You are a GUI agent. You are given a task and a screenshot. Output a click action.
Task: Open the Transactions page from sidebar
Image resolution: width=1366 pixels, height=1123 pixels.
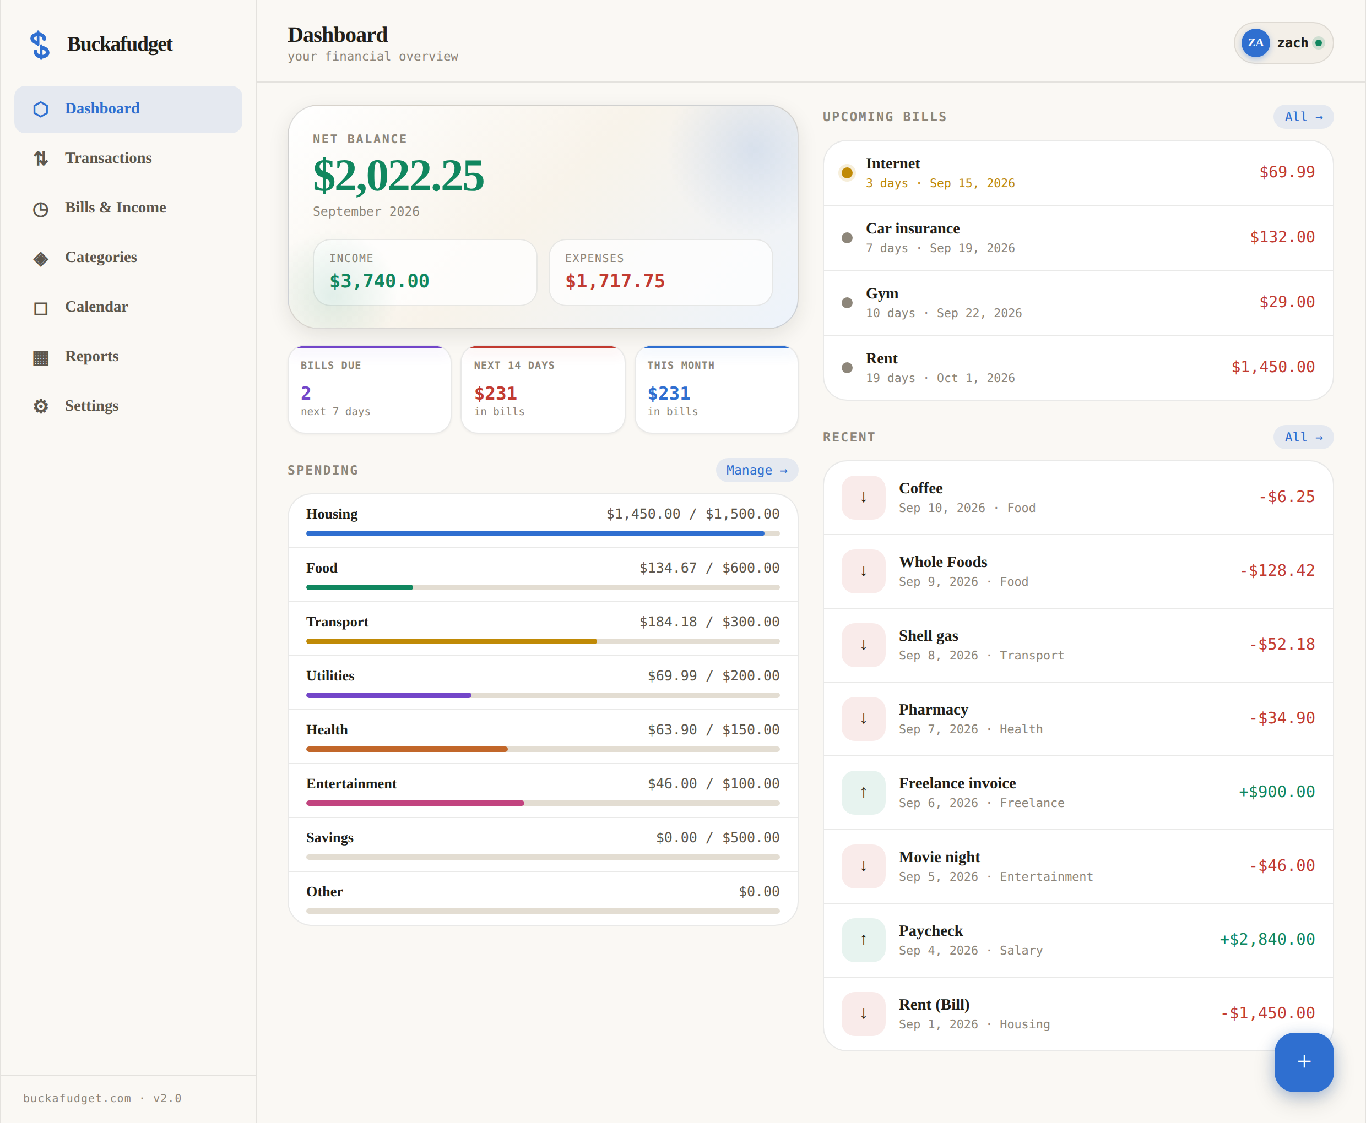[x=128, y=159]
